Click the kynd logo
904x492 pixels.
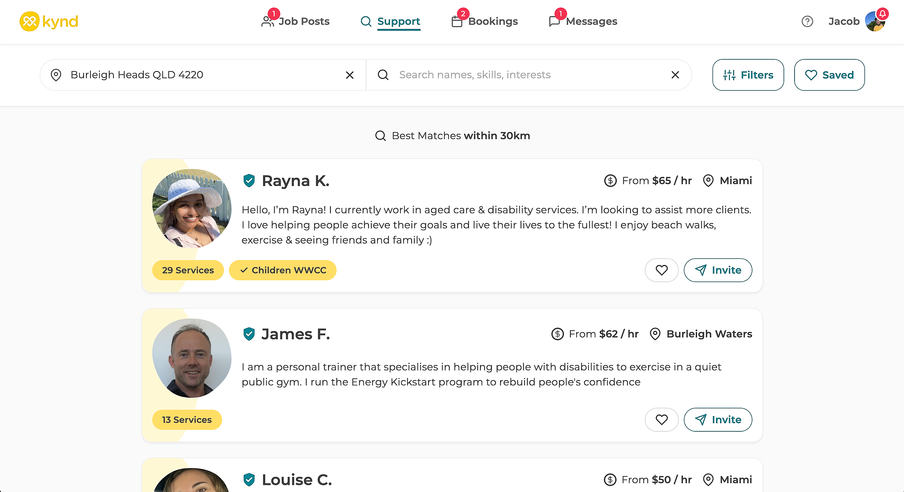(49, 22)
